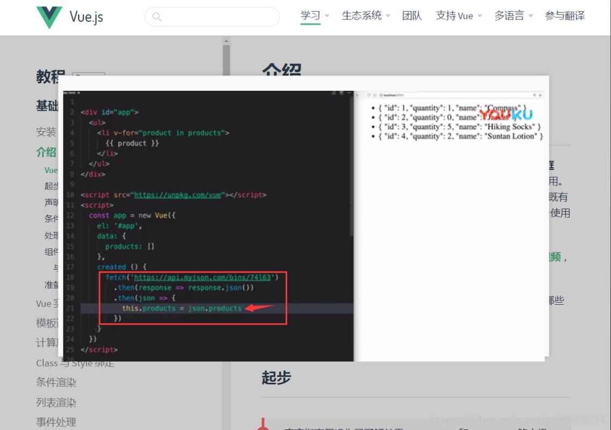Expand the 学习 dropdown menu
The height and width of the screenshot is (430, 611).
coord(314,16)
